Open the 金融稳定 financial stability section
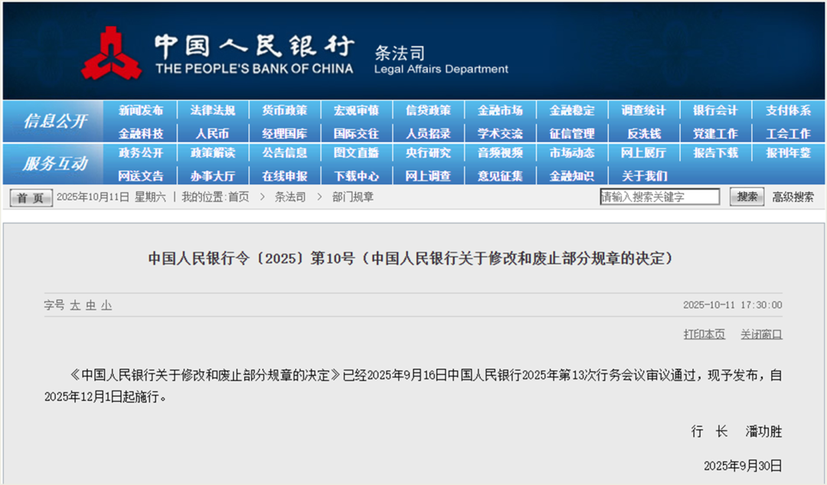The height and width of the screenshot is (485, 827). pyautogui.click(x=572, y=109)
